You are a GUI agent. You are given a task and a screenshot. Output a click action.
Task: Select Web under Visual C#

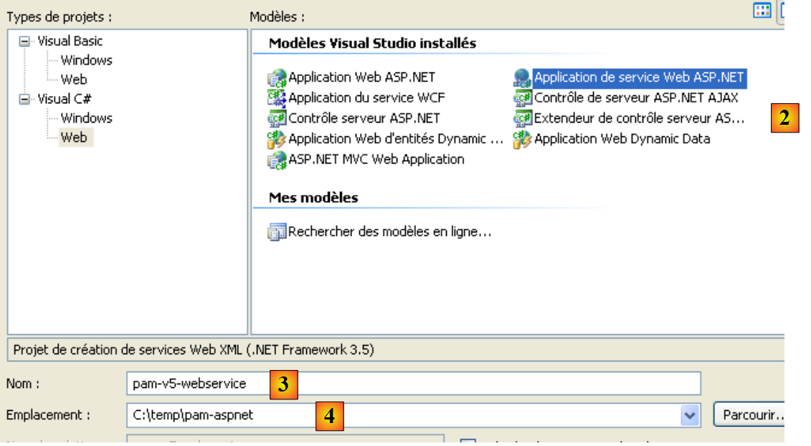(74, 138)
